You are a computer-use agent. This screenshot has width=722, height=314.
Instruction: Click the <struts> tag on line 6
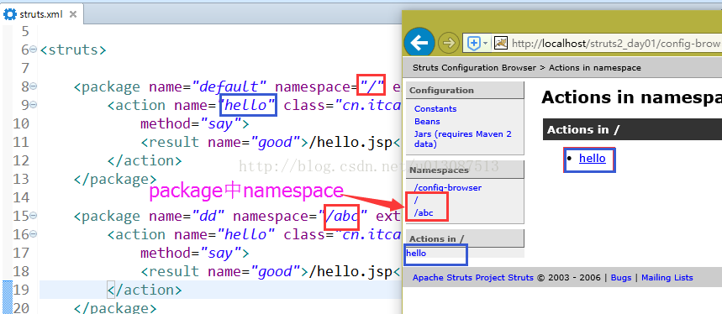coord(73,50)
